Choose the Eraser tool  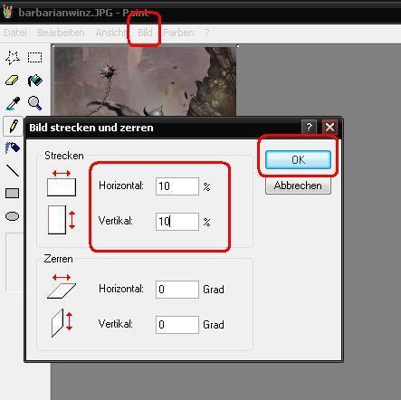pos(13,81)
